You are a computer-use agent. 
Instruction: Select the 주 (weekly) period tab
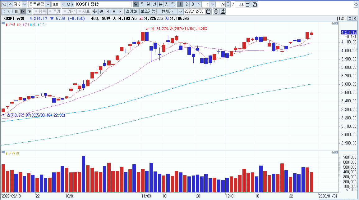(x=142, y=4)
